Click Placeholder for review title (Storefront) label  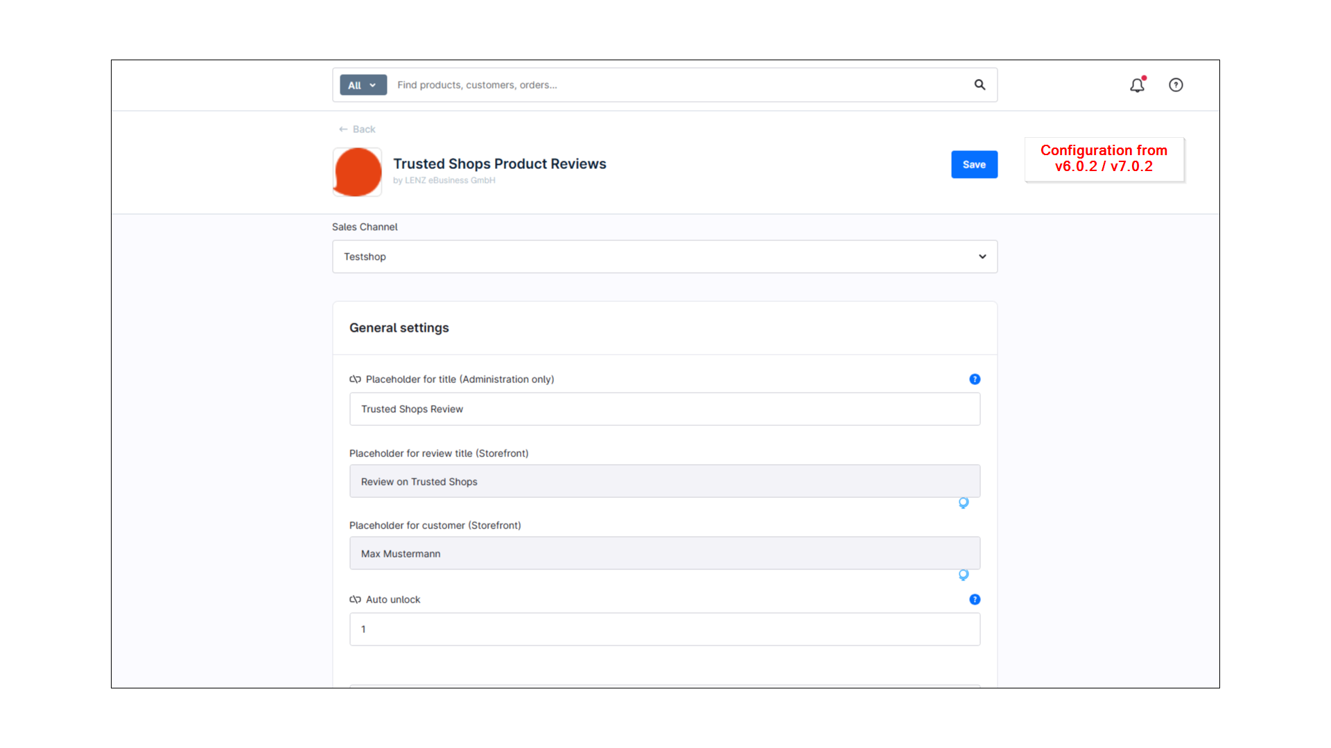tap(439, 454)
